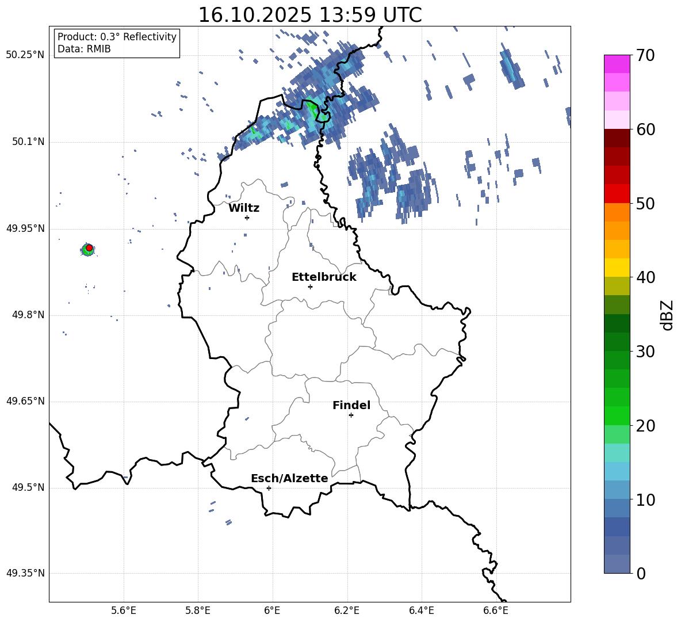This screenshot has width=681, height=622.
Task: Click the title "16.10.2025 13:59 UTC"
Action: coord(310,15)
